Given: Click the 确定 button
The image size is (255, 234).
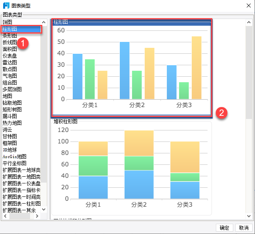Looking at the screenshot, I should (x=224, y=228).
